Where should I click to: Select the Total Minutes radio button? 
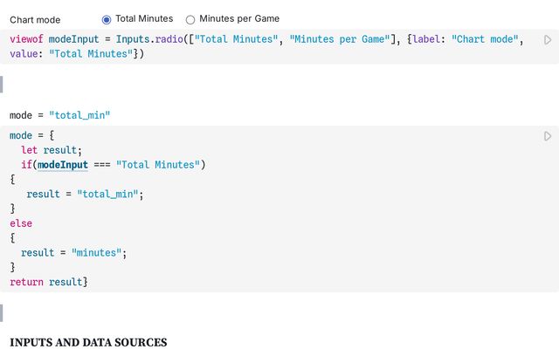tap(107, 19)
